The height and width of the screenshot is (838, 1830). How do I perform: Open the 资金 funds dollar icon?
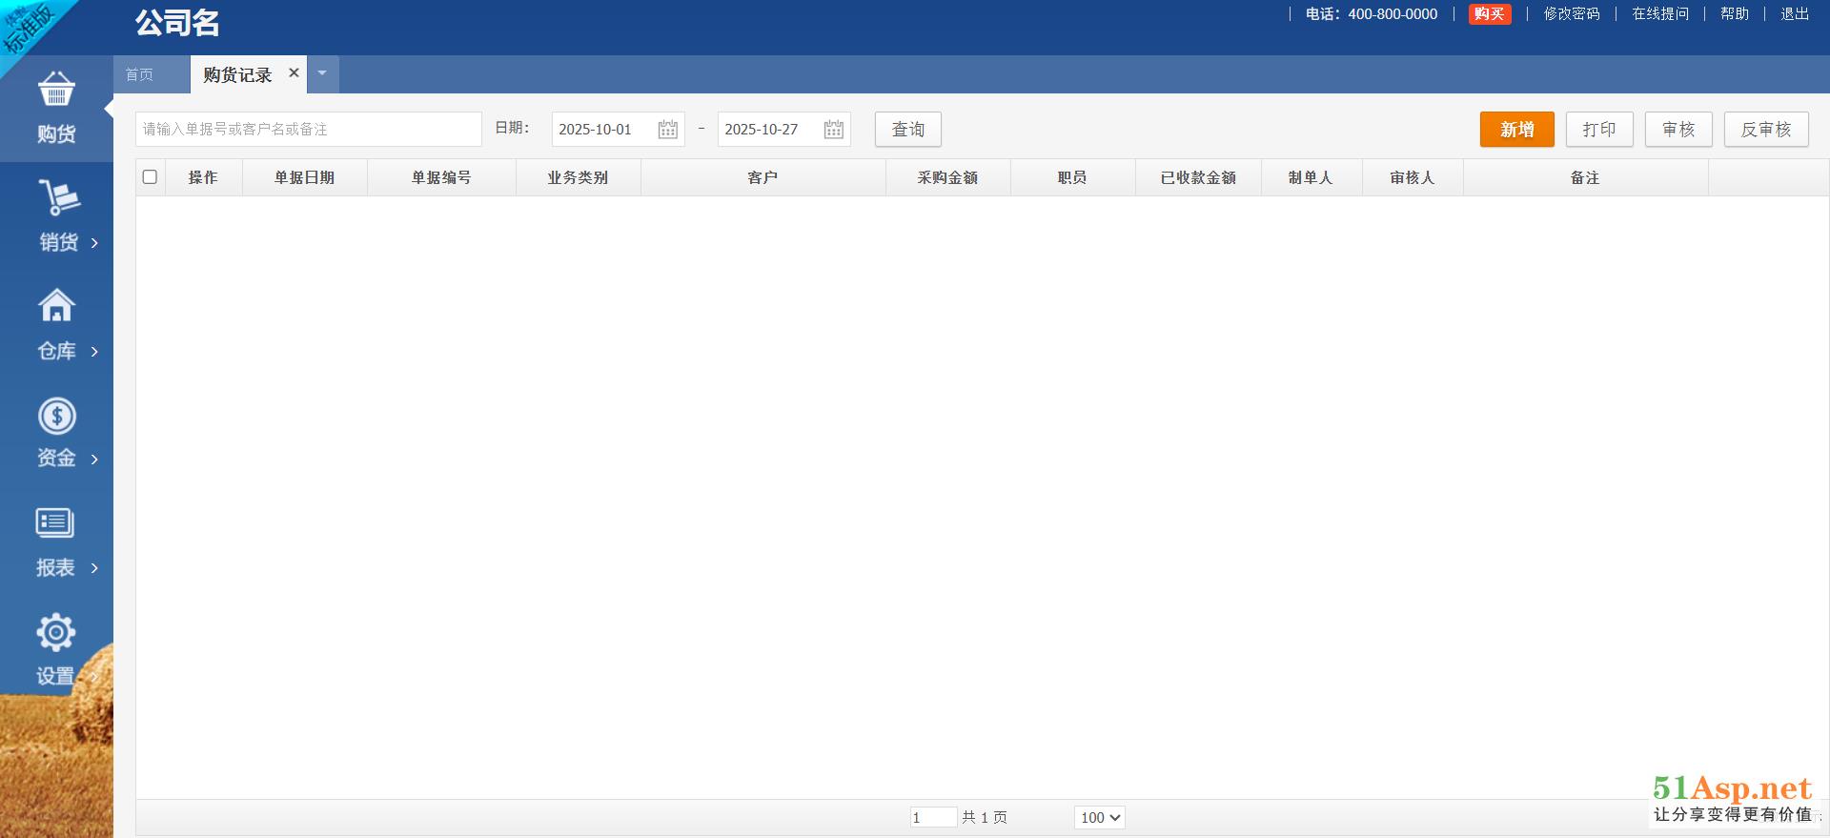click(56, 416)
